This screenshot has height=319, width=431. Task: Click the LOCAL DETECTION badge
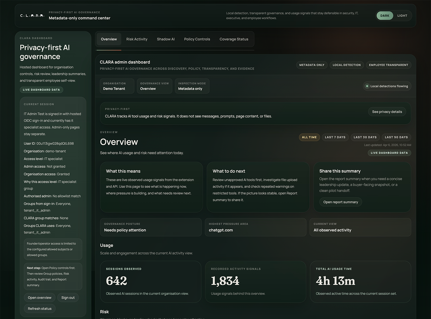(347, 65)
